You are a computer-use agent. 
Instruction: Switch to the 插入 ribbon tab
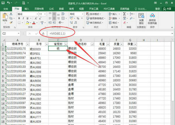[x=27, y=9]
